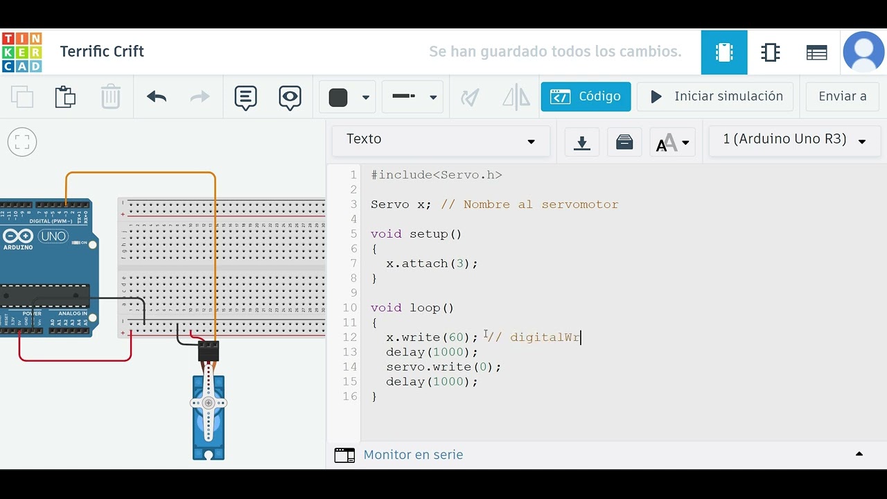Viewport: 887px width, 499px height.
Task: Pick the wire color swatch
Action: [x=338, y=98]
